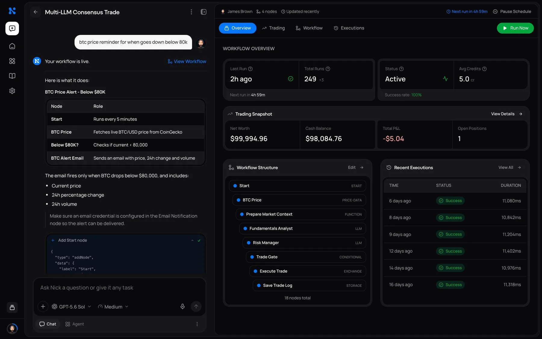Open the GPT-5.6 Sol model dropdown
Screen dimensions: 542x339
(71, 307)
